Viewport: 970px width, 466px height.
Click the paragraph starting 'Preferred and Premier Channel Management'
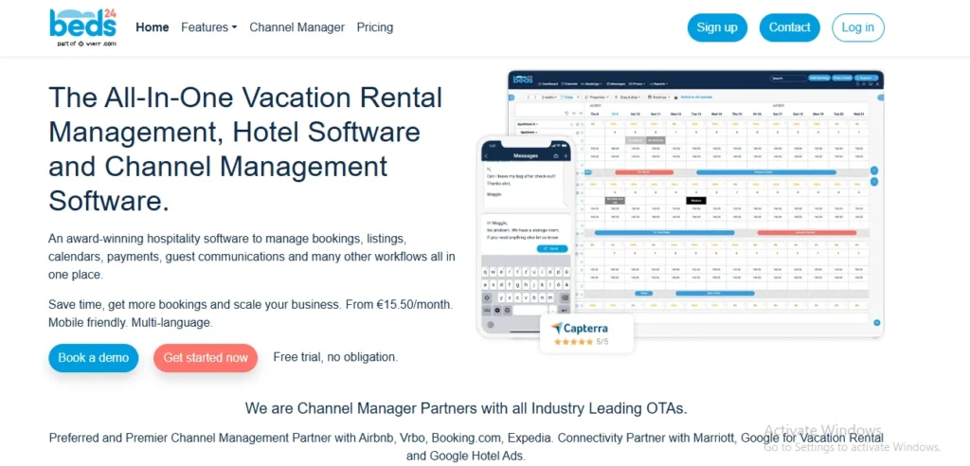pyautogui.click(x=466, y=447)
